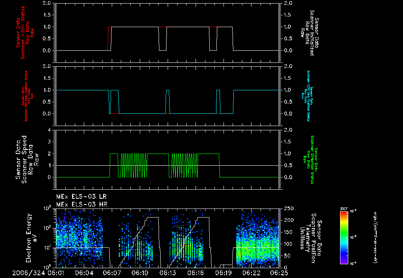Viewport: 403px width, 278px height.
Task: Click the 'Scanner Speed Raw Data' axis title
Action: click(27, 159)
